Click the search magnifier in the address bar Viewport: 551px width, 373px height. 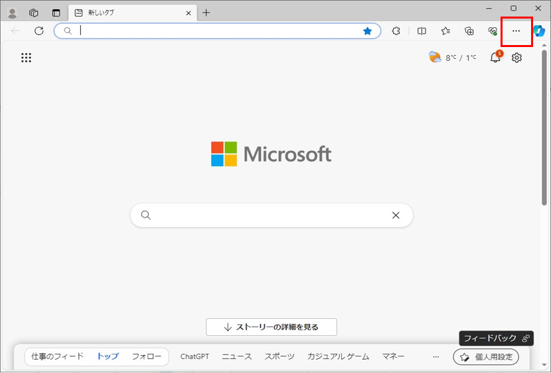pyautogui.click(x=68, y=31)
